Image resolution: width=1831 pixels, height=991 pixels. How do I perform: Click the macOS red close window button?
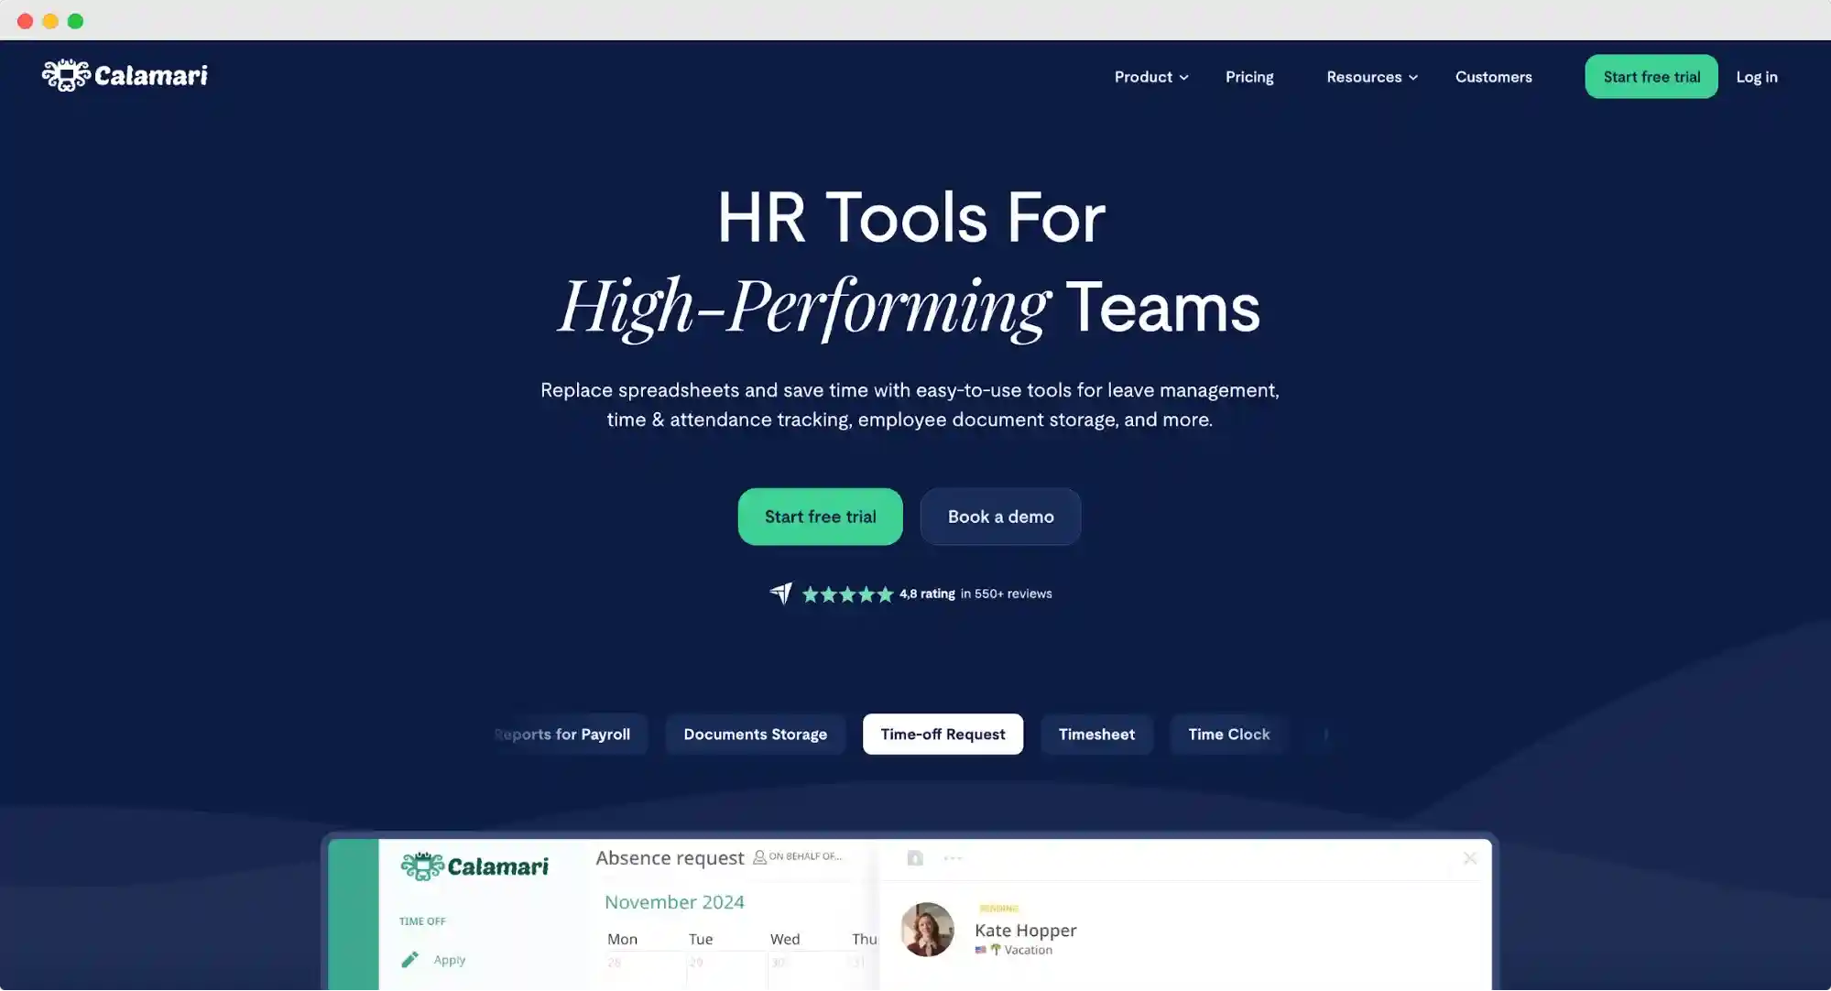[26, 21]
